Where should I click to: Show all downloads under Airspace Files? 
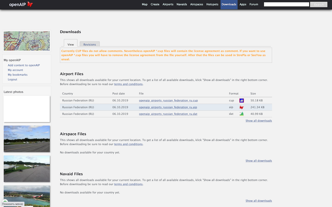258,161
